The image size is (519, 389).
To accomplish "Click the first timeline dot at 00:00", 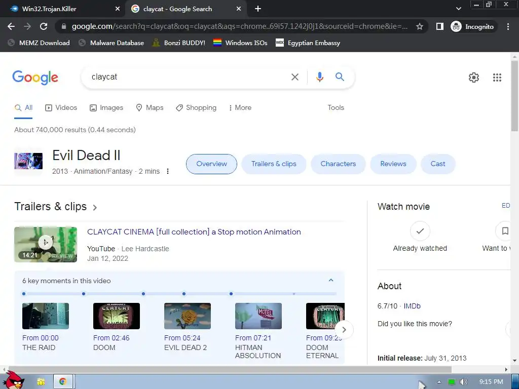I will click(24, 294).
